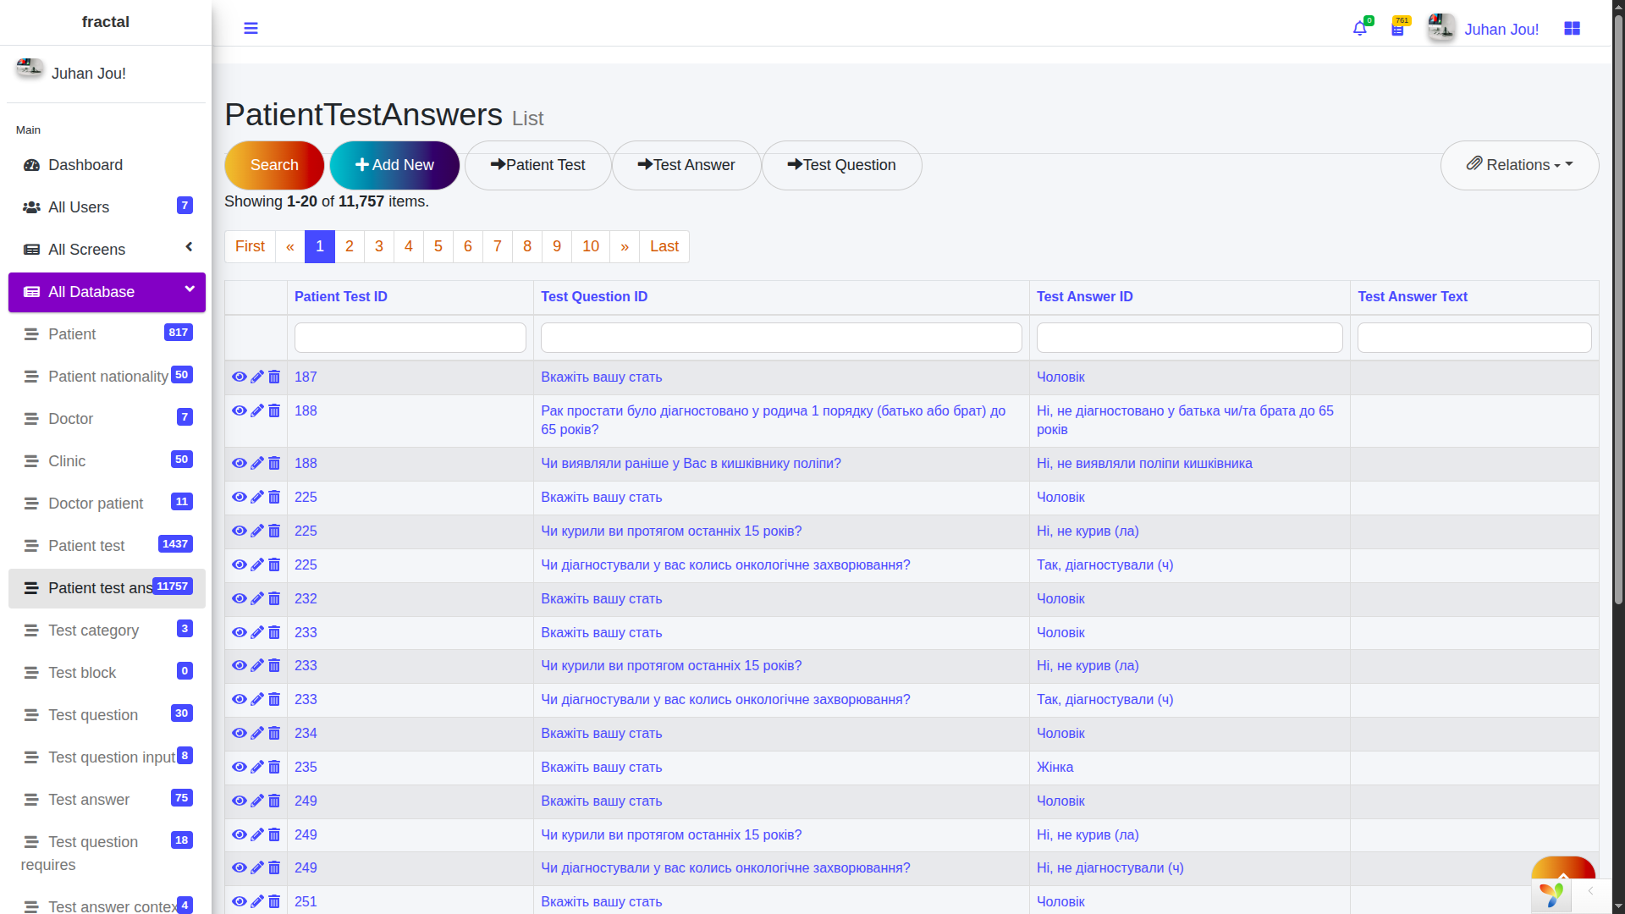Viewport: 1625px width, 914px height.
Task: Click the orange Search button
Action: tap(274, 165)
